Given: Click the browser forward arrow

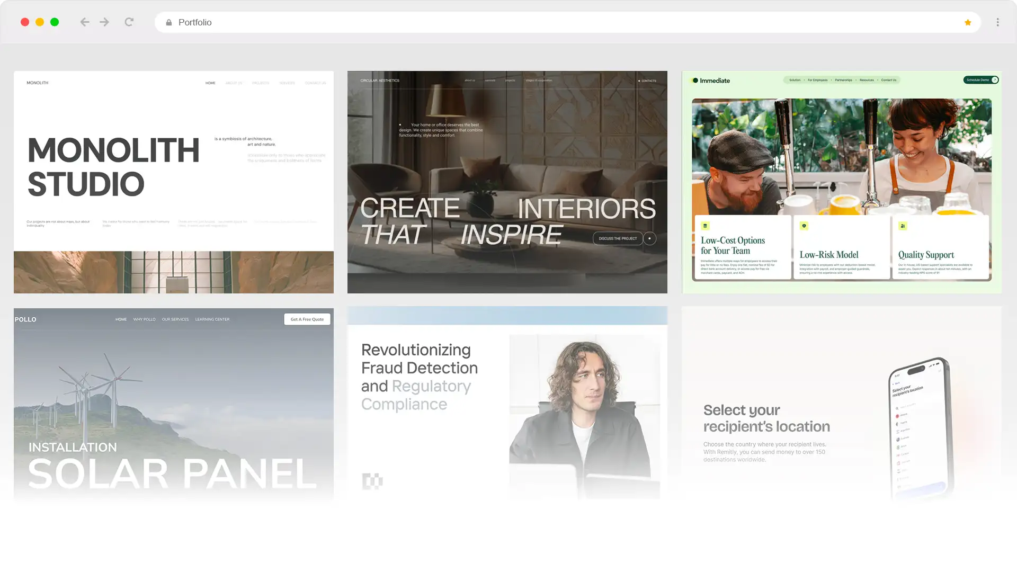Looking at the screenshot, I should click(104, 22).
